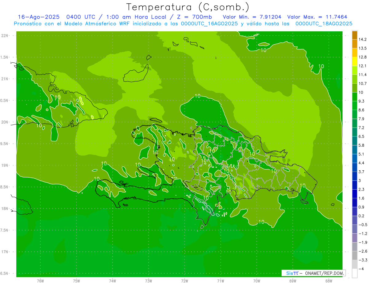369x285 pixels.
Task: Click latitude label "17N"
Action: [x=5, y=252]
